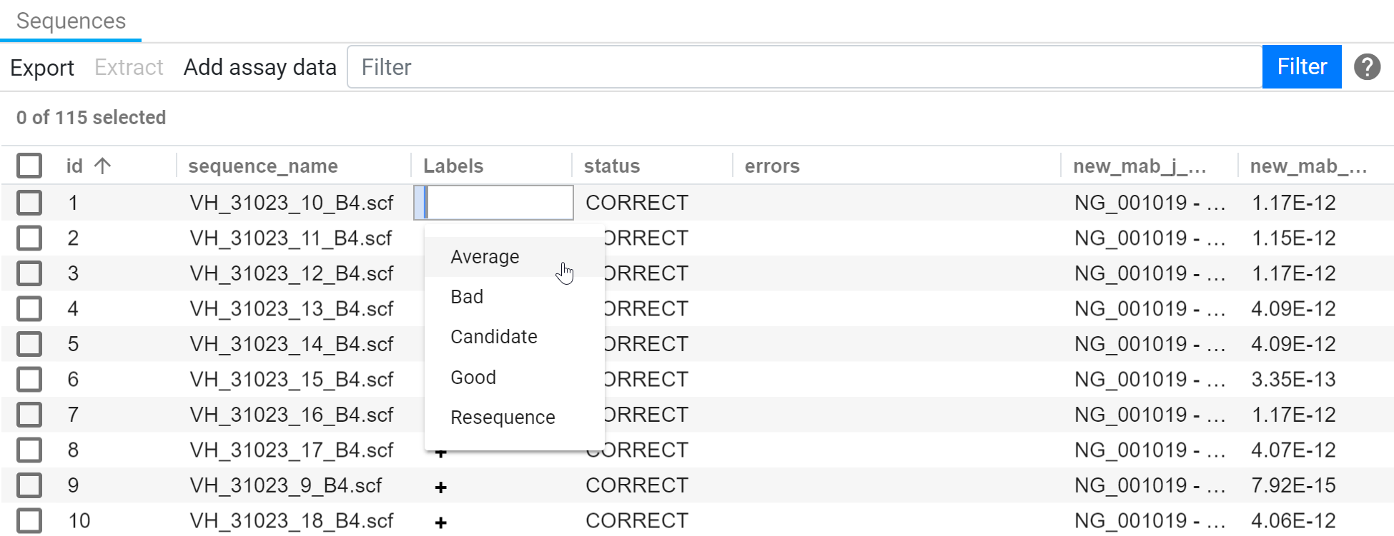Click the Extract button

tap(129, 67)
